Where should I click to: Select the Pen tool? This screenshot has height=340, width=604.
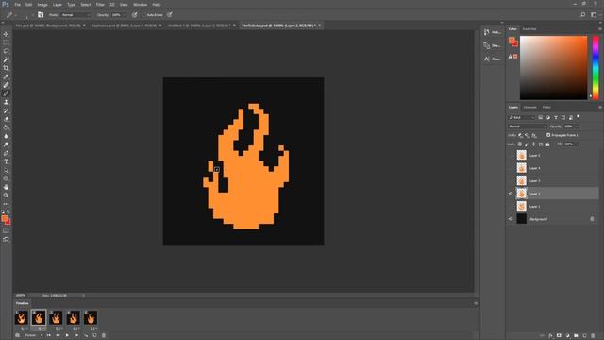coord(6,153)
